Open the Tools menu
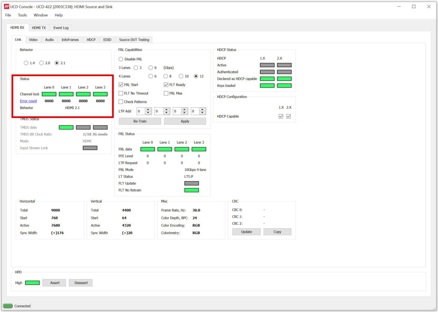 pos(22,15)
